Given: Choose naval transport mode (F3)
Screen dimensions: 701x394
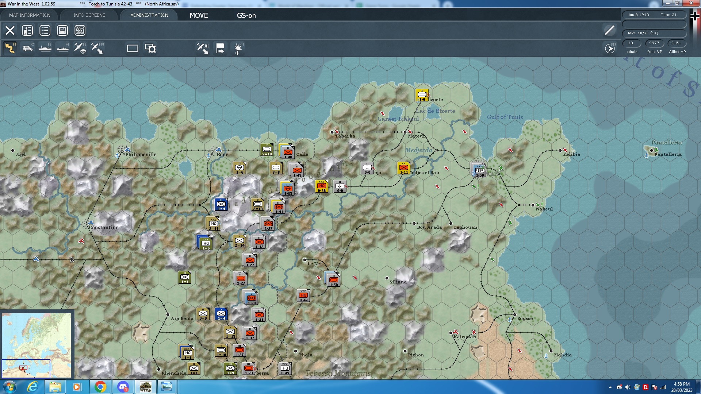Looking at the screenshot, I should coord(45,48).
